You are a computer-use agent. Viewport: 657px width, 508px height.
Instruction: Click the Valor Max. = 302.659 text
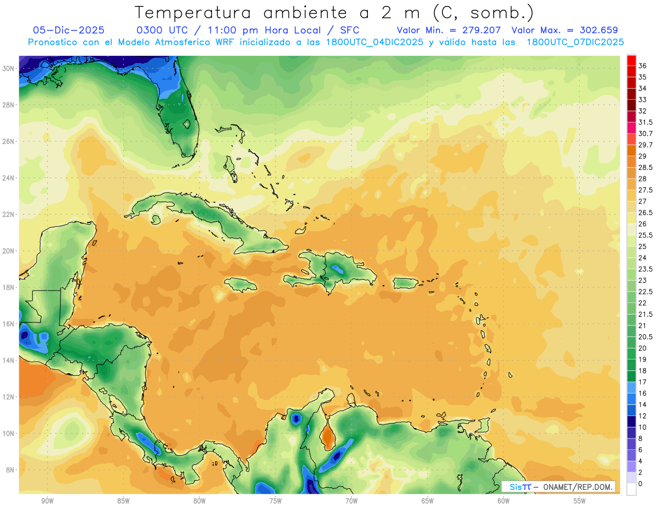pos(564,30)
